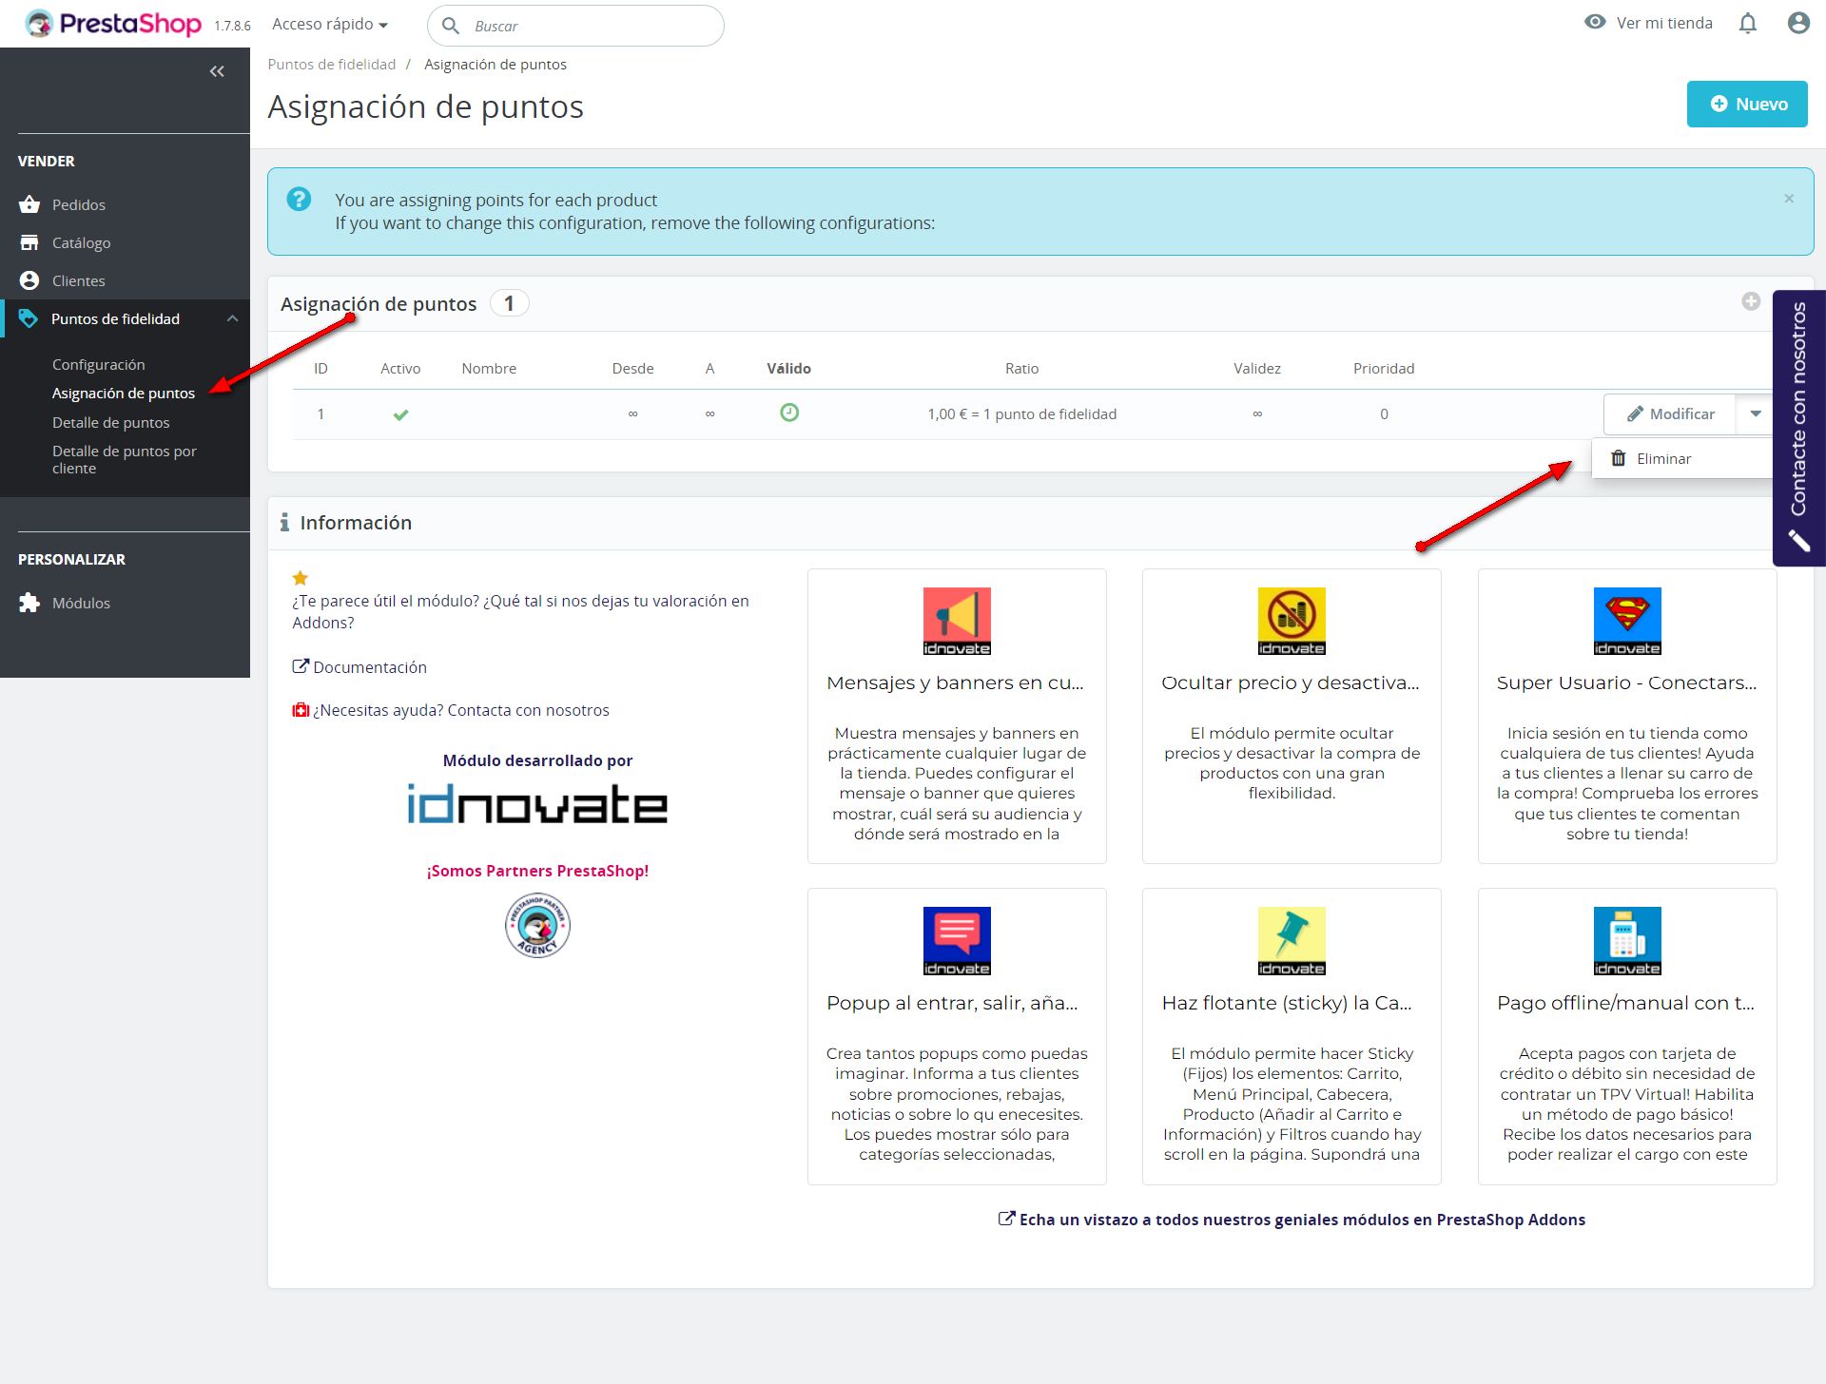Screen dimensions: 1826x1384
Task: Click the Modificar button
Action: [1670, 413]
